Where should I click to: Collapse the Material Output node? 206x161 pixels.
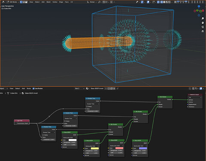189,94
